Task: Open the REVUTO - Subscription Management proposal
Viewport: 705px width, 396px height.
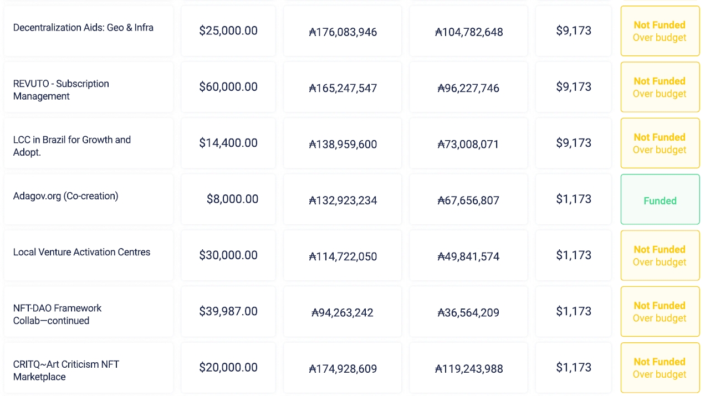Action: [x=61, y=90]
